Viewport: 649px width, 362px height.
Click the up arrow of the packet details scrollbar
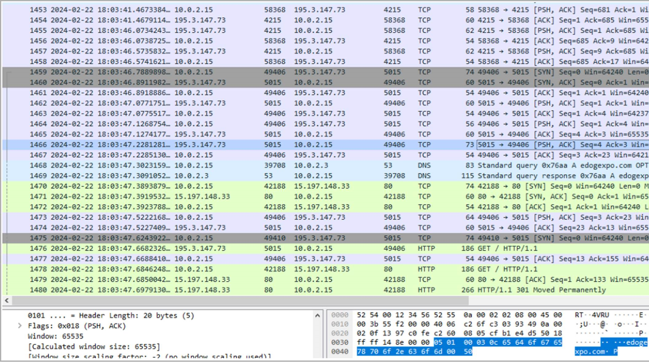pyautogui.click(x=318, y=315)
